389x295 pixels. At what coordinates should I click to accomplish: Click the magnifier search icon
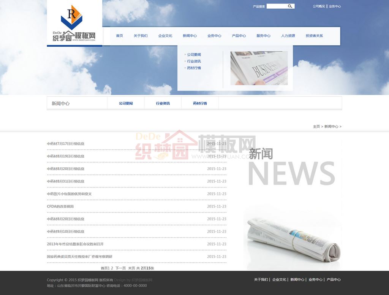coord(290,6)
